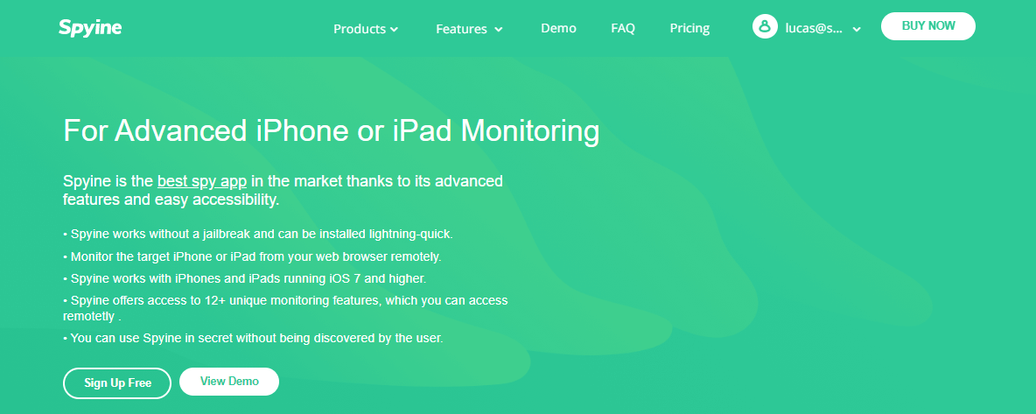Expand the chevron beside Products

pyautogui.click(x=395, y=30)
